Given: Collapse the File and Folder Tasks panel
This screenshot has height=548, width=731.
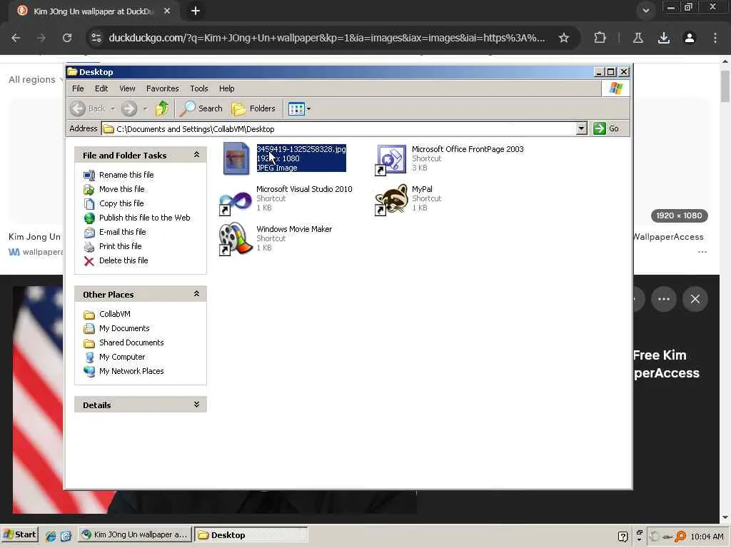Looking at the screenshot, I should point(196,155).
